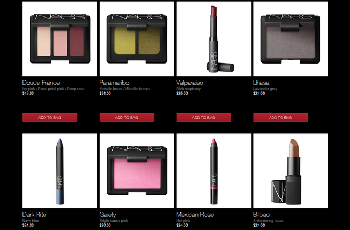Screen dimensions: 350x230
Task: Select the Gaiety pink blush image
Action: (x=137, y=170)
